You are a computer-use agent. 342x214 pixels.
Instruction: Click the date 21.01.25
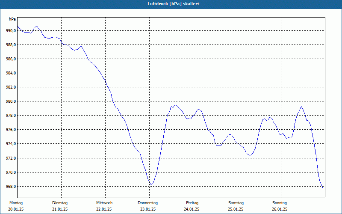(60, 209)
